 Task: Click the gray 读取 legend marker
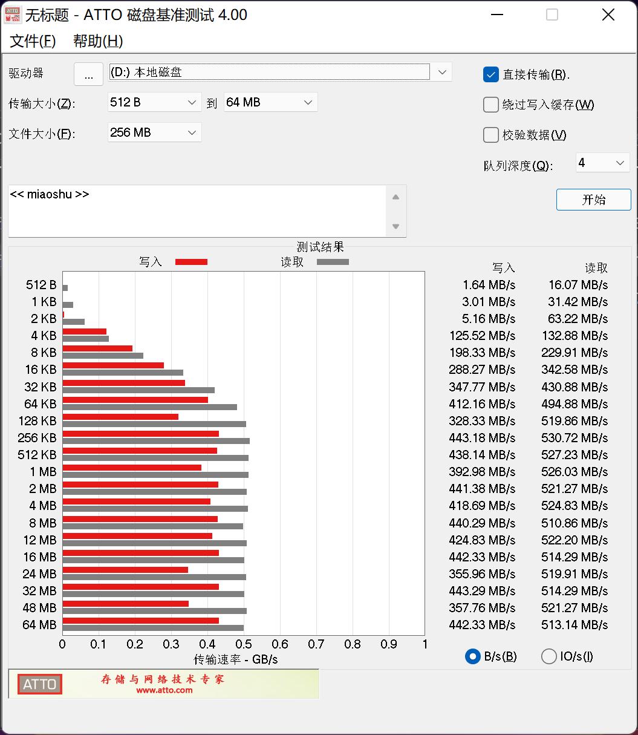pos(332,261)
